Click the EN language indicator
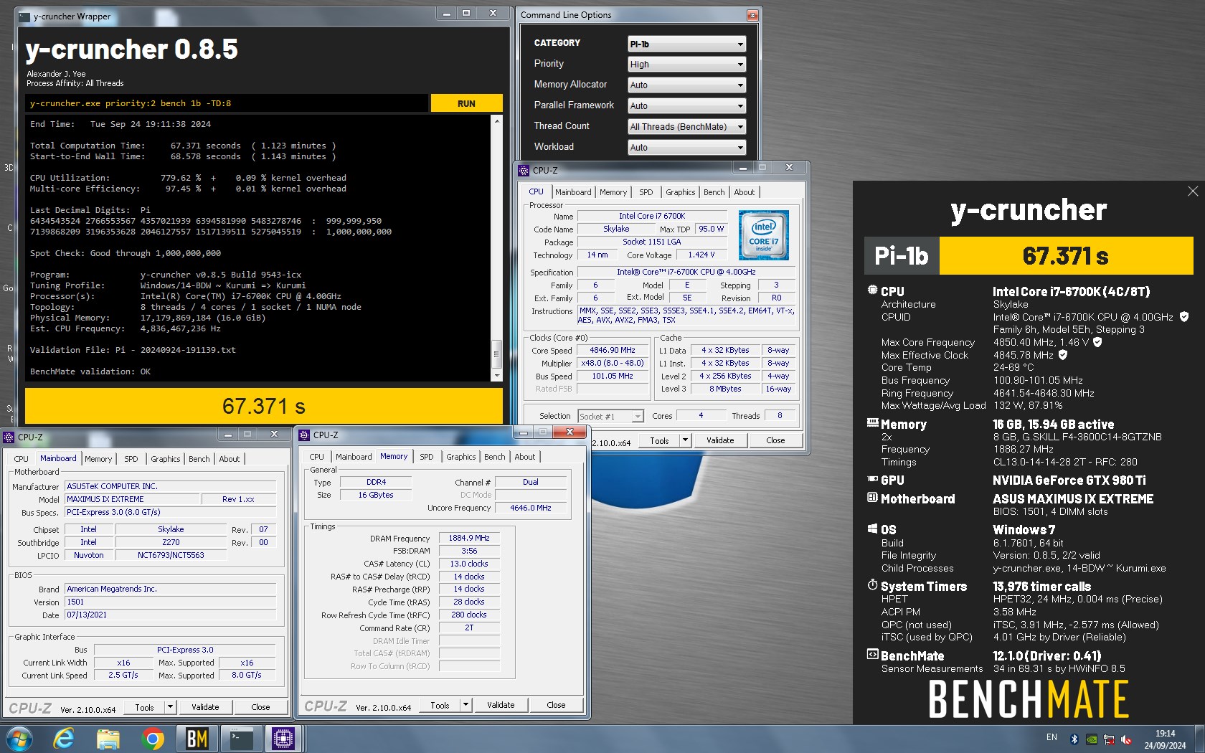 click(1052, 737)
